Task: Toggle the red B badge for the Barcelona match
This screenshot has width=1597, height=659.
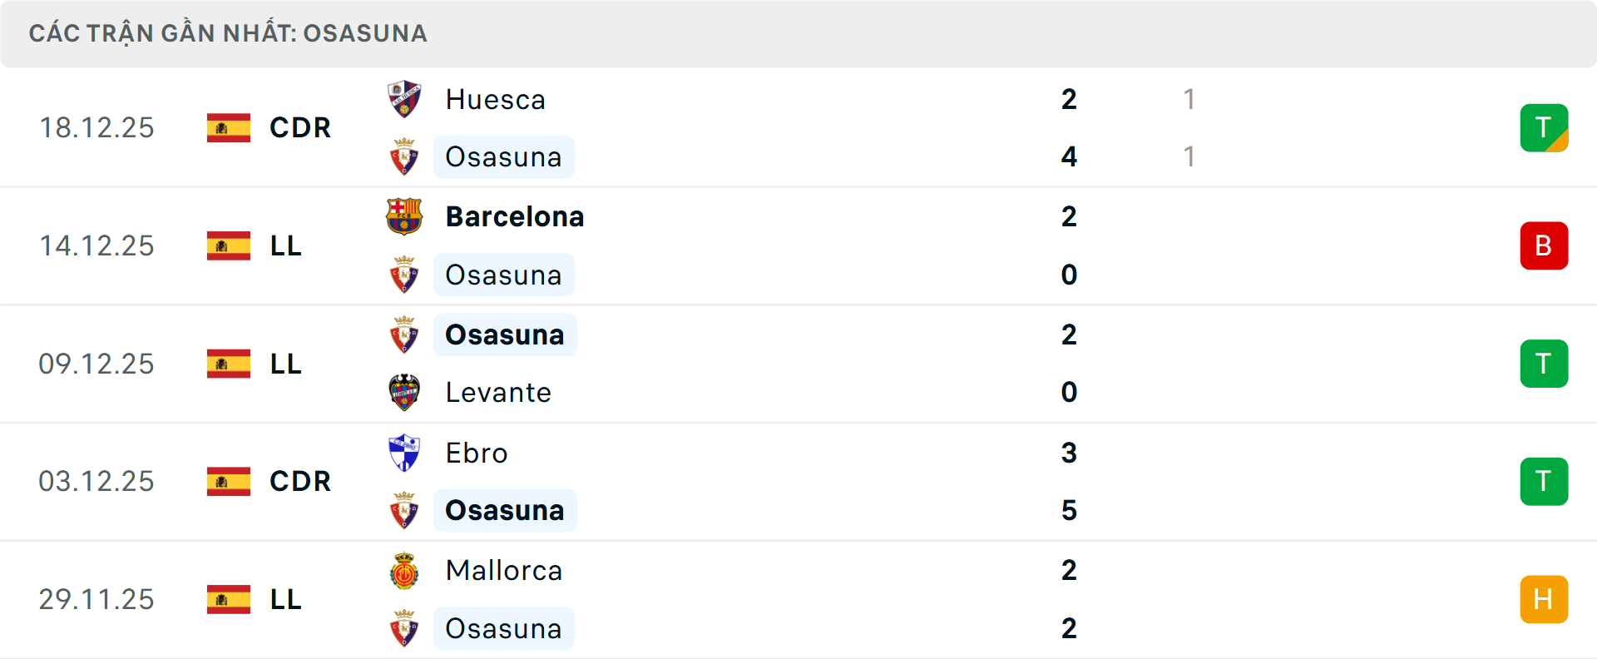Action: 1544,245
